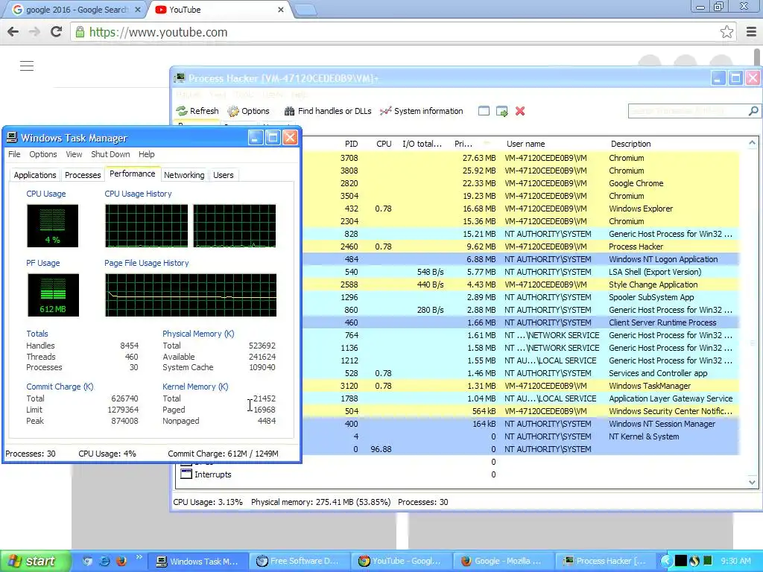Click the Windows start button

[35, 561]
